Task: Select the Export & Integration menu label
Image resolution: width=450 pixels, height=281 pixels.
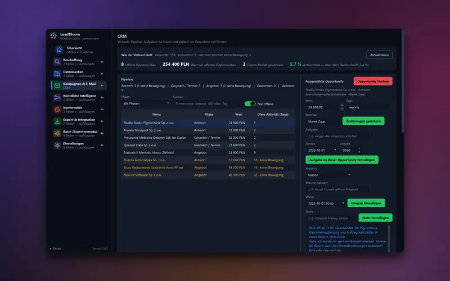Action: pyautogui.click(x=79, y=120)
